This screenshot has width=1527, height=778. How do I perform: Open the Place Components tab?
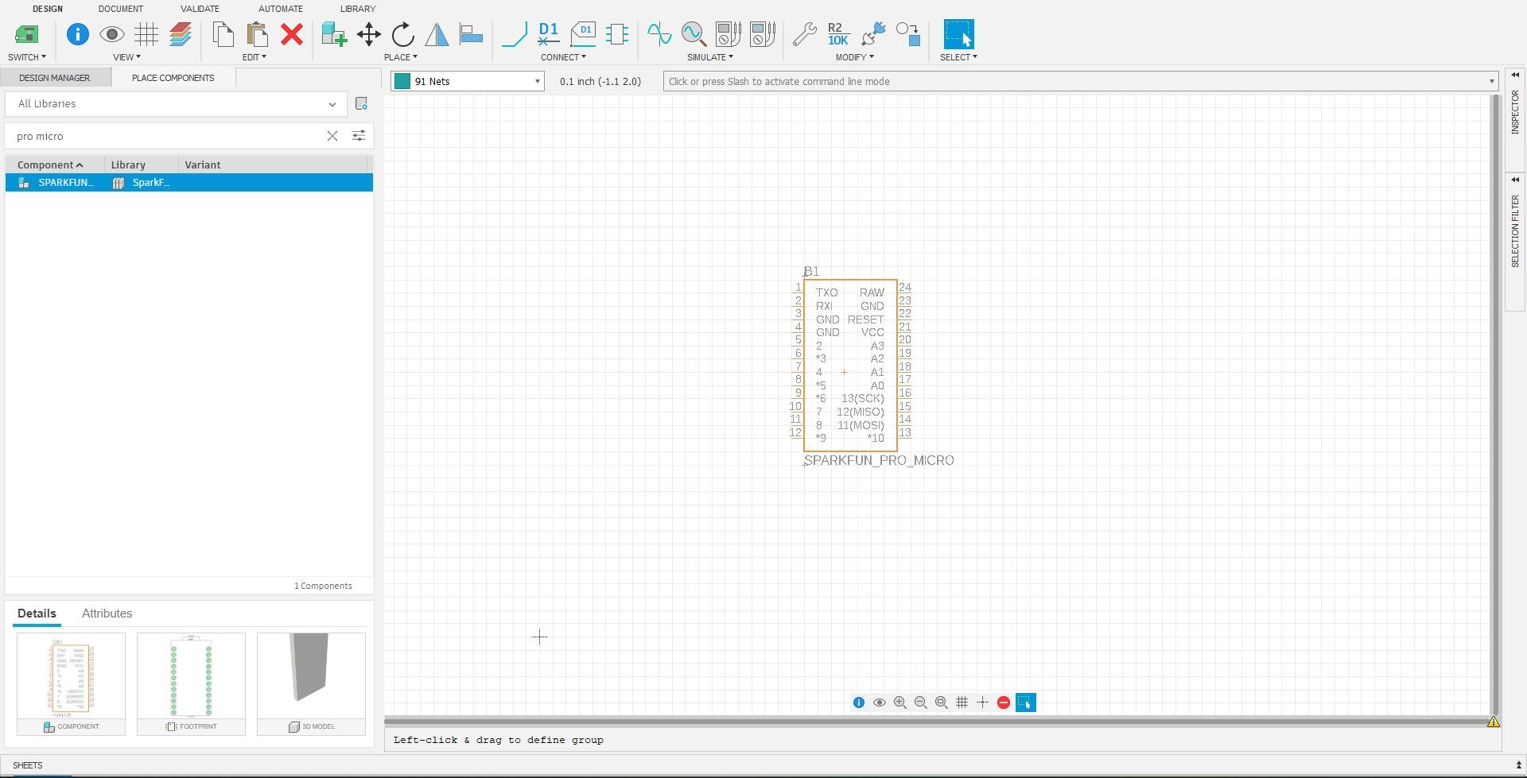173,77
